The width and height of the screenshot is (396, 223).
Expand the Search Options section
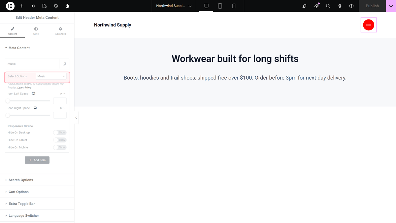pyautogui.click(x=37, y=180)
